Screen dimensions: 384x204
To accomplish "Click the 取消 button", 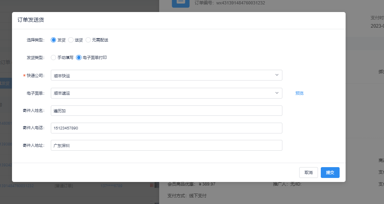I will tap(308, 173).
